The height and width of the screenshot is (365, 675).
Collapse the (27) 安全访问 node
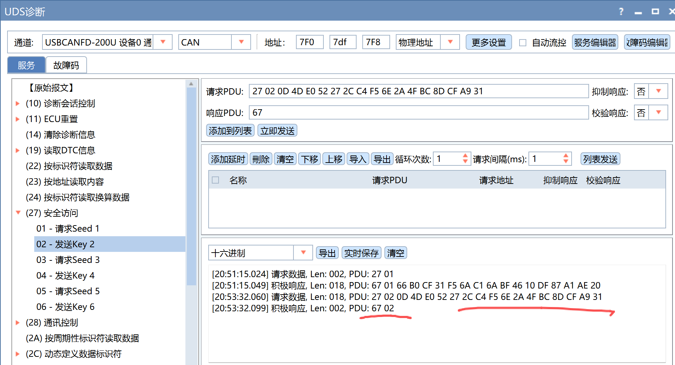(18, 213)
